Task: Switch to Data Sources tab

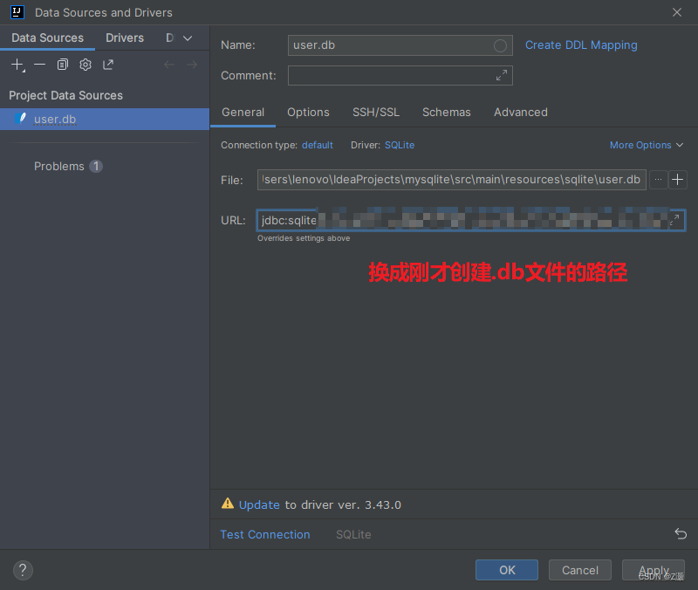Action: [48, 38]
